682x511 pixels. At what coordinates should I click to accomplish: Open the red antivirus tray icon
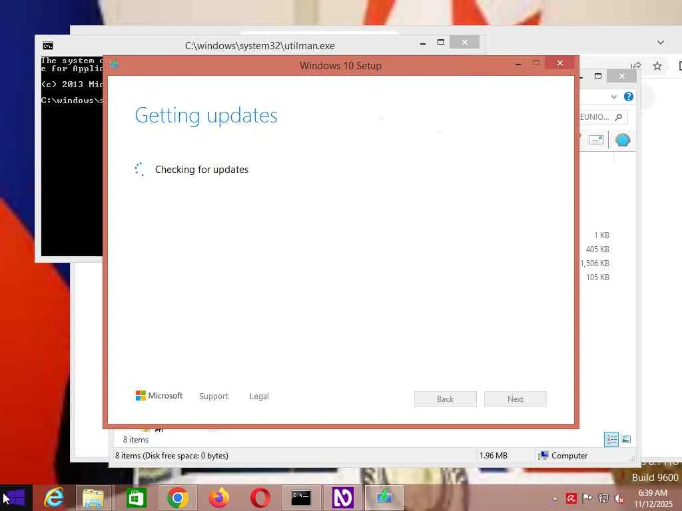pyautogui.click(x=571, y=498)
